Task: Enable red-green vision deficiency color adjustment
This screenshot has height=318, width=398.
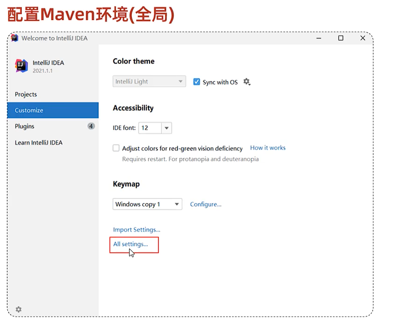Action: click(x=116, y=148)
